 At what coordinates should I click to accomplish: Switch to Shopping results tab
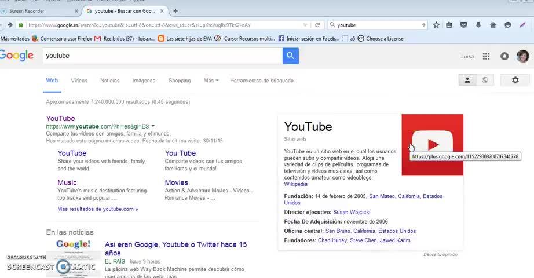180,81
